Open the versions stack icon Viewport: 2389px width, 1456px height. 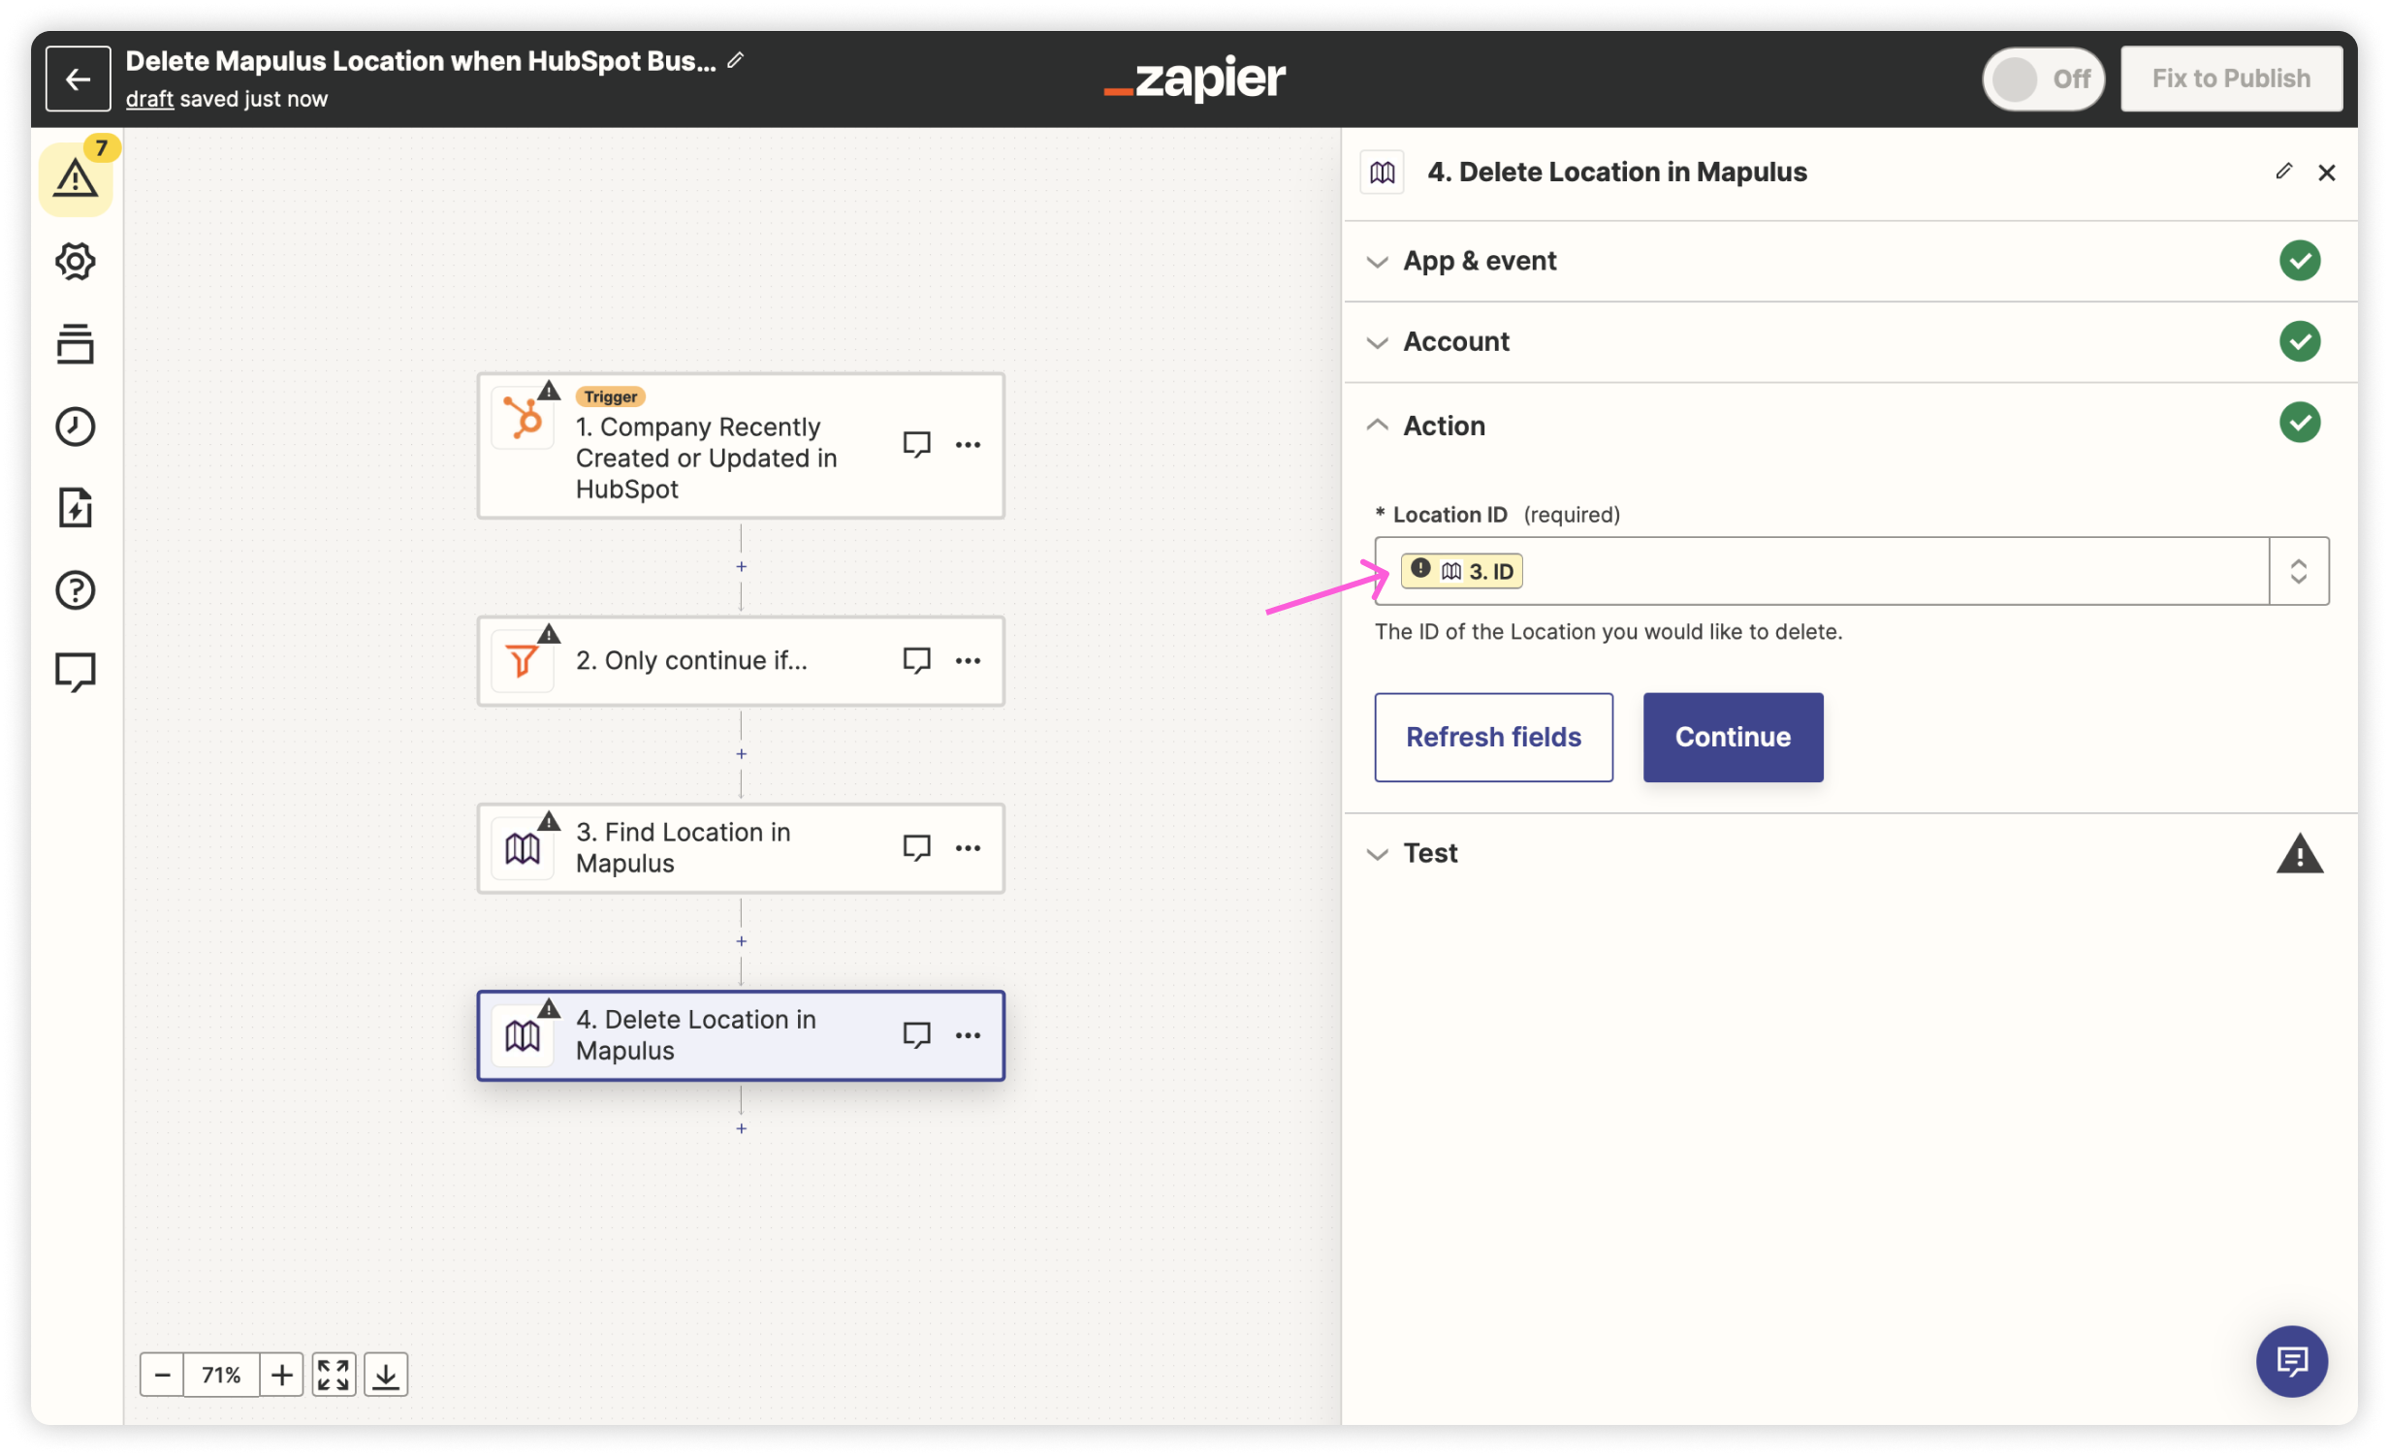pyautogui.click(x=76, y=343)
